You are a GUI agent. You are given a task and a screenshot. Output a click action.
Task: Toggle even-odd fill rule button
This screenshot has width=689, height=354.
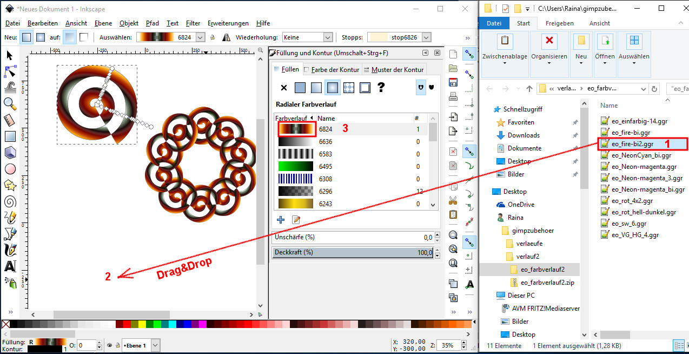pyautogui.click(x=421, y=87)
